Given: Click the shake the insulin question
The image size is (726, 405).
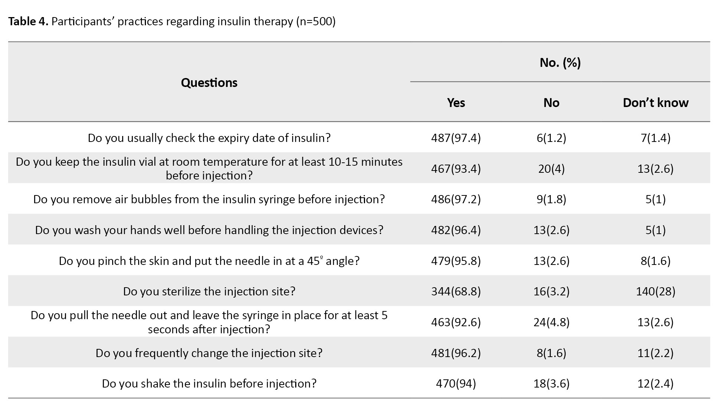Looking at the screenshot, I should click(209, 383).
